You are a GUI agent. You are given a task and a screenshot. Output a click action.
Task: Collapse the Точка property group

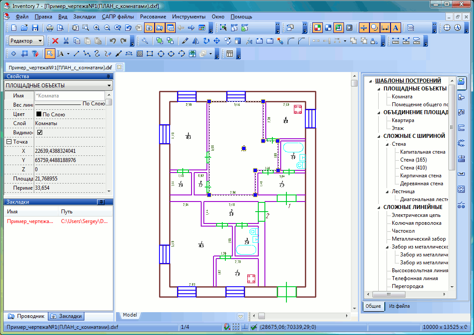(x=9, y=142)
